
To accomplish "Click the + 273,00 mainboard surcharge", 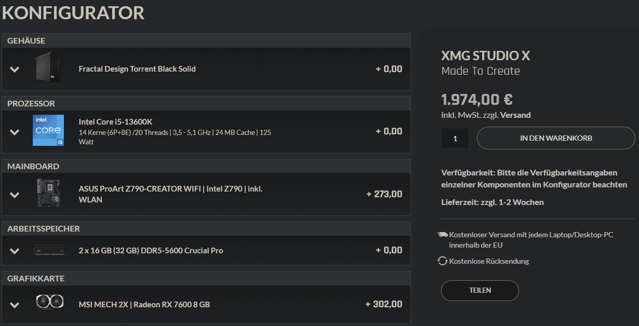I will [384, 194].
